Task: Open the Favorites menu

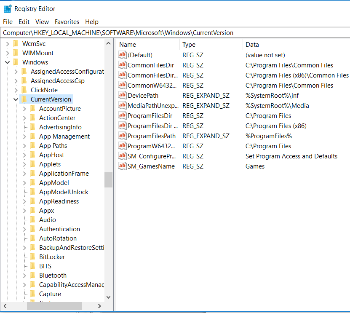Action: (67, 21)
